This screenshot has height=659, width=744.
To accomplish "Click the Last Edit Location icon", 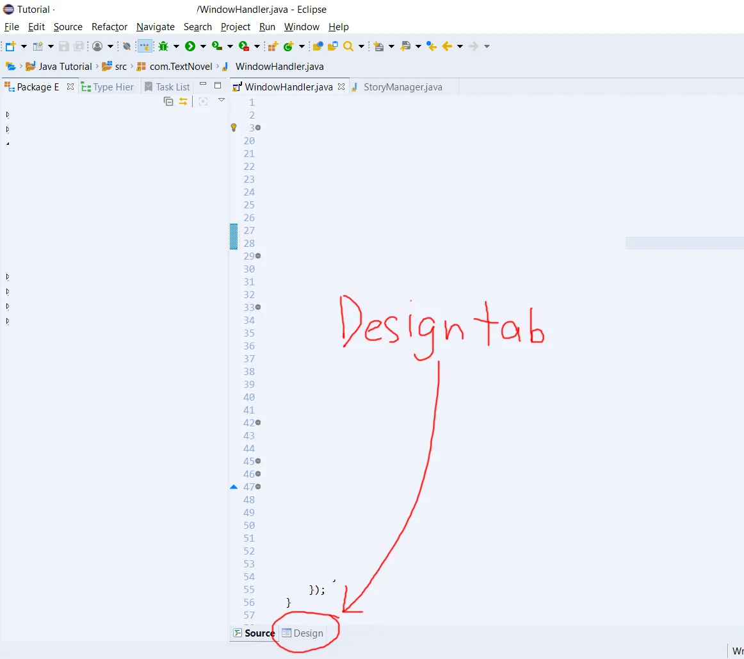I will [432, 46].
